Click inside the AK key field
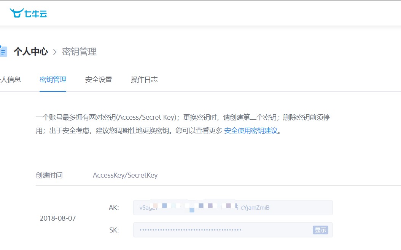This screenshot has width=401, height=250. [x=233, y=208]
